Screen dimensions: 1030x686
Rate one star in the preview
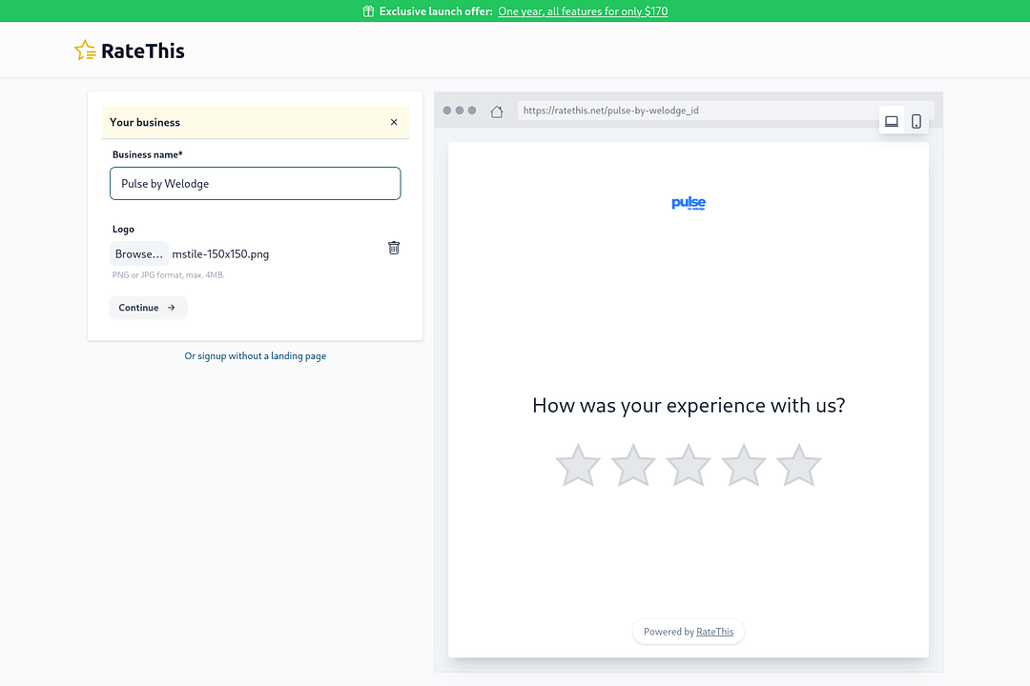pos(578,466)
